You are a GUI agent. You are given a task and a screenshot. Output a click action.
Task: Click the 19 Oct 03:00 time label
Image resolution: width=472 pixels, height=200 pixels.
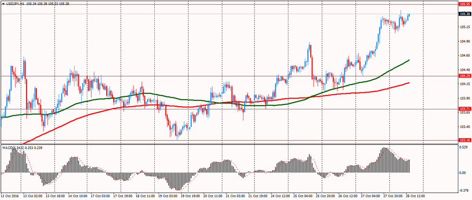coord(169,195)
